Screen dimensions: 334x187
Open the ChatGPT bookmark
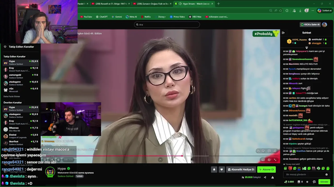tap(102, 17)
